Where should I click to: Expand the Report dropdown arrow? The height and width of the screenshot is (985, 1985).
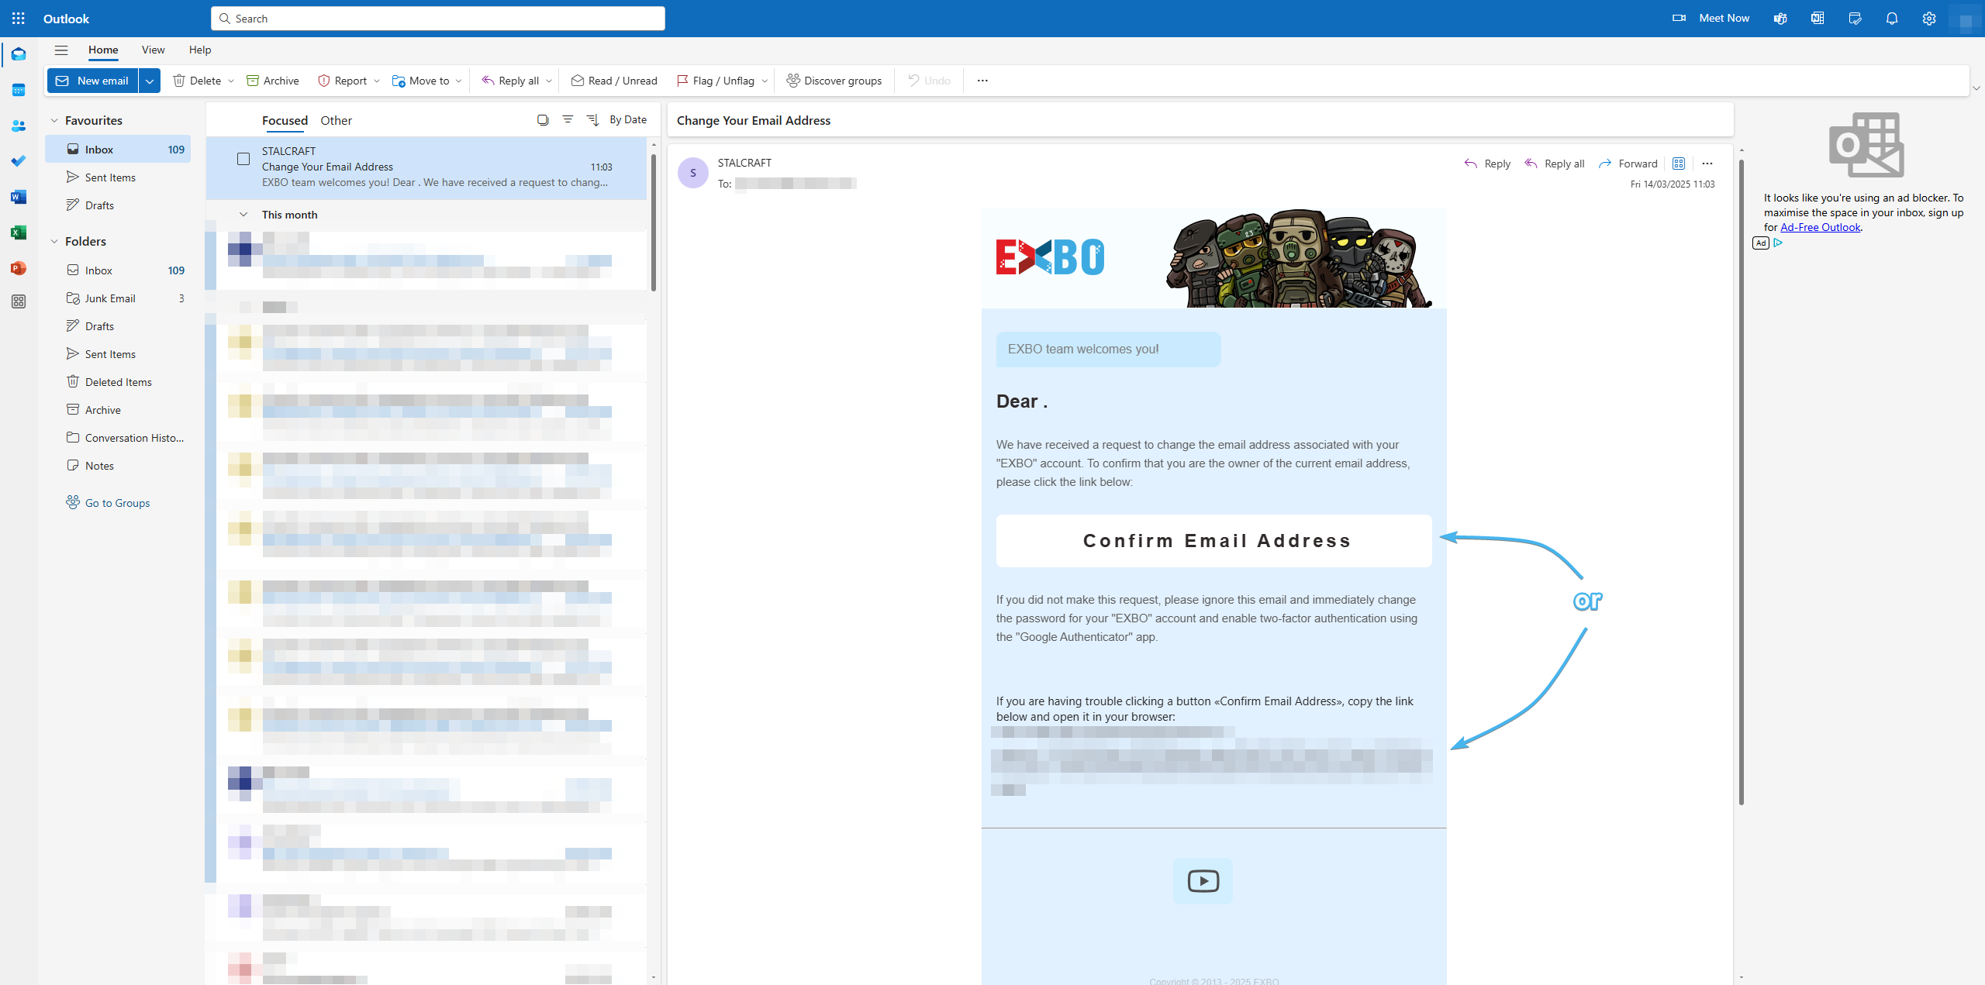377,81
